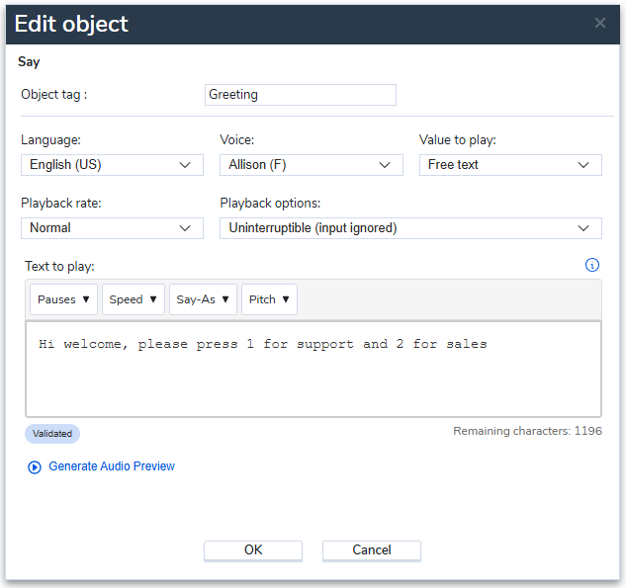Close the Edit object dialog

pos(599,23)
